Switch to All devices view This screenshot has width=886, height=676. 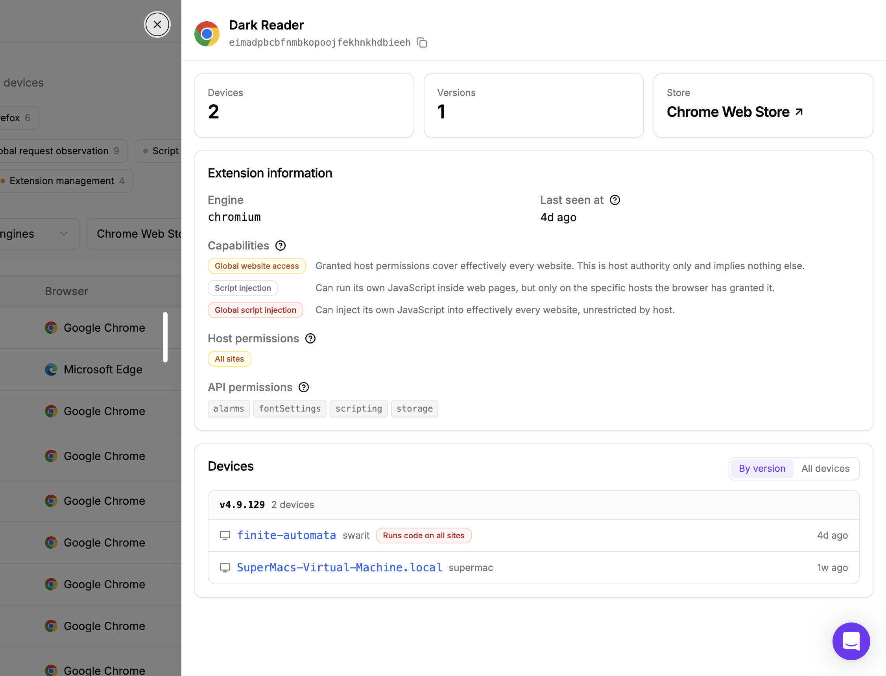pyautogui.click(x=825, y=468)
